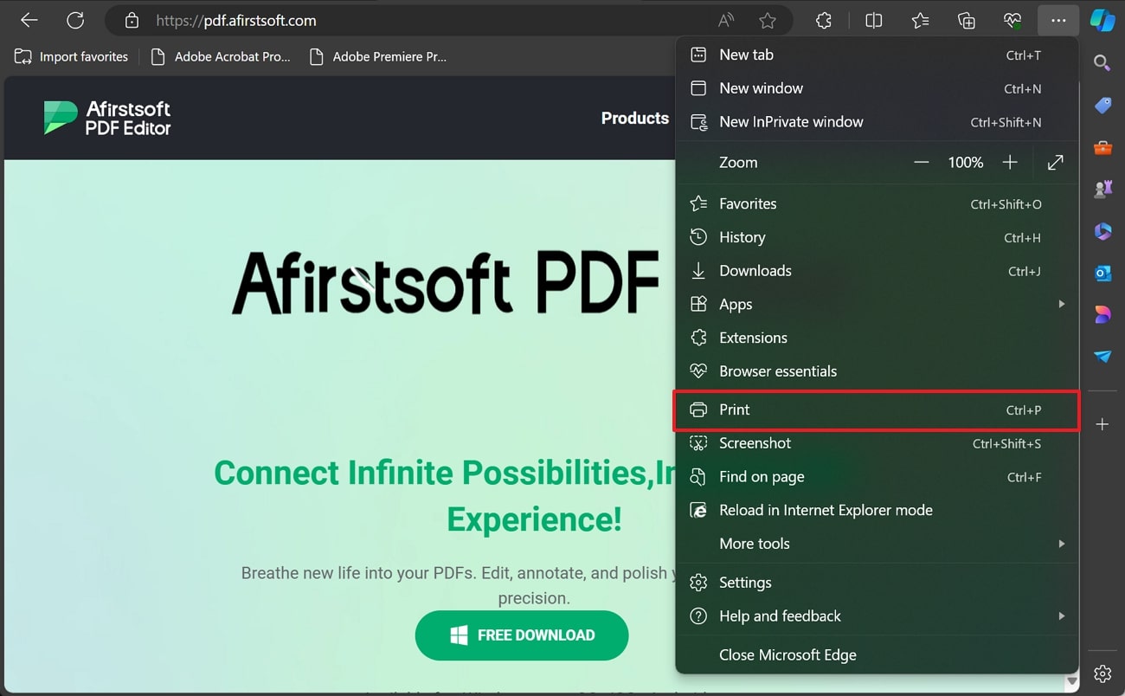Open Import favorites bookmark
Screen dimensions: 1125x696
72,57
